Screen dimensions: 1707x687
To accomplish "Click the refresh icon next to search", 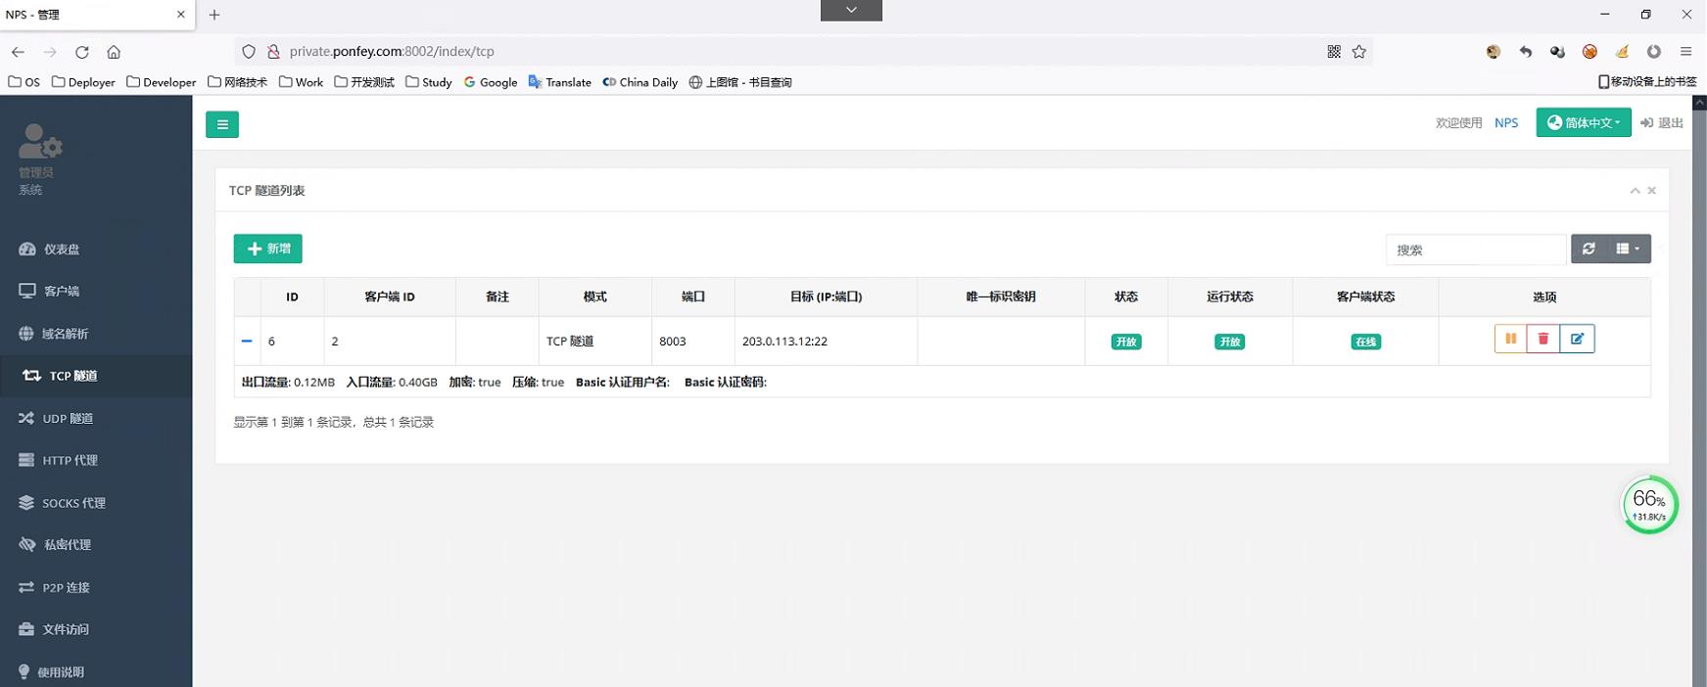I will (1588, 249).
